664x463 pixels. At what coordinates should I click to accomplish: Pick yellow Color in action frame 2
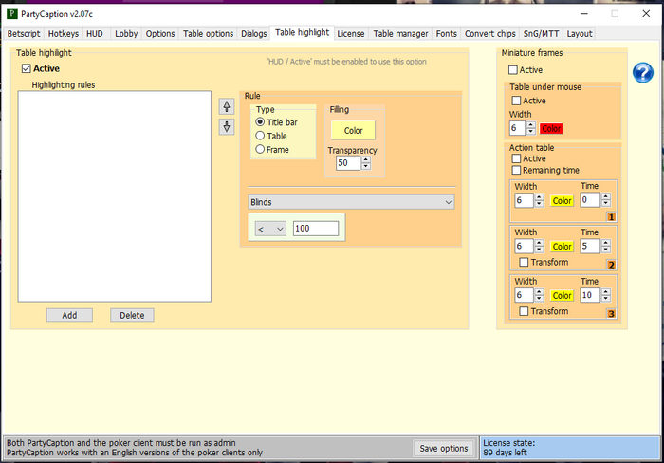[x=562, y=247]
